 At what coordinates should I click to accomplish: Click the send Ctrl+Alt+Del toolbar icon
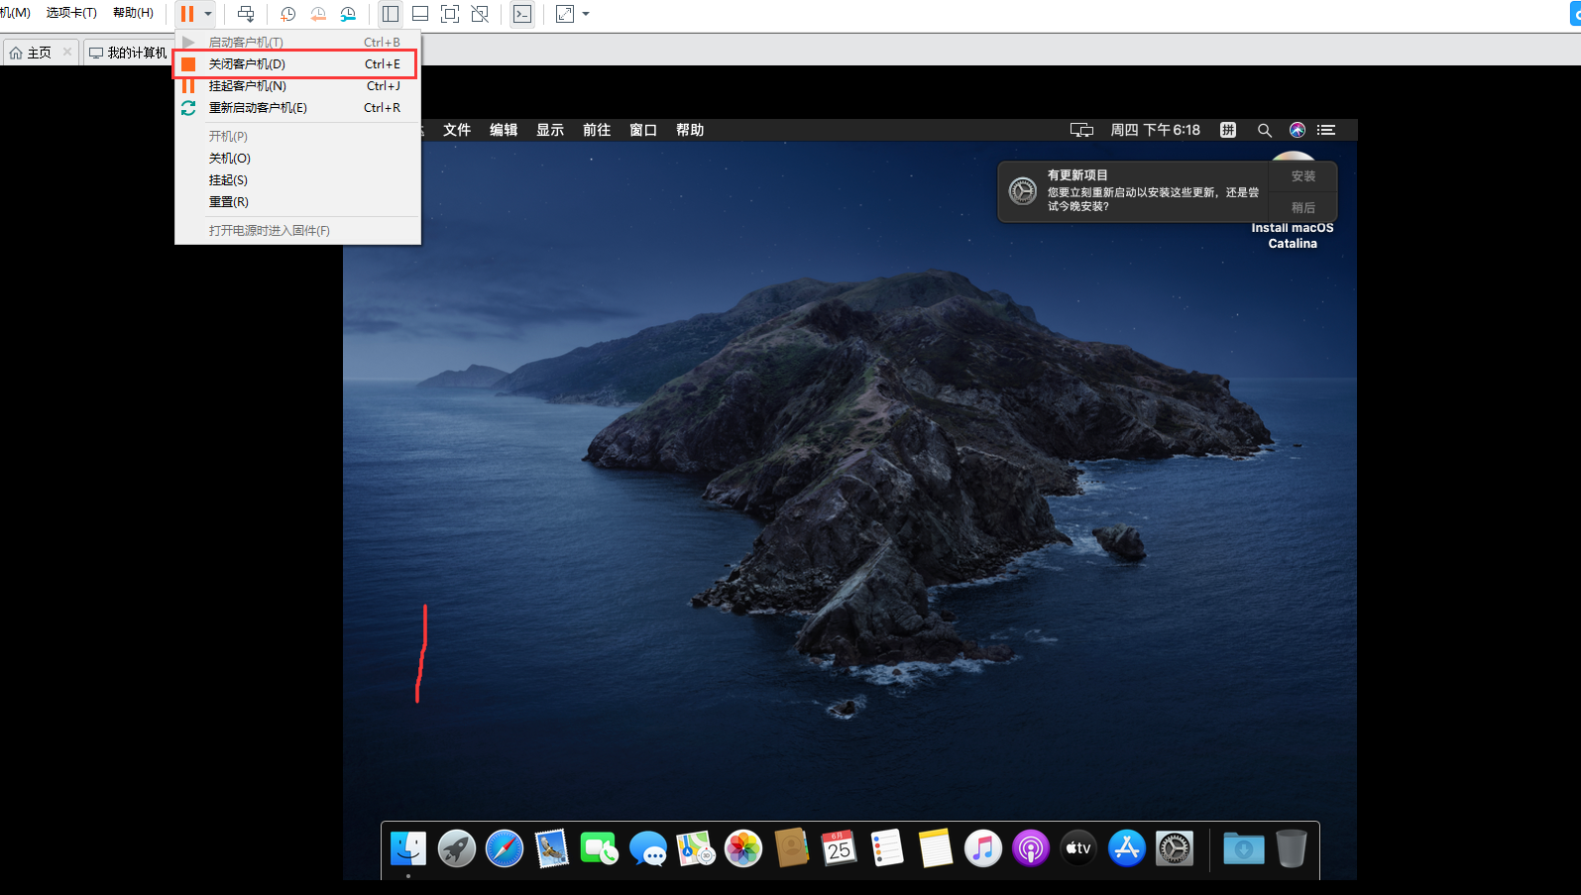pyautogui.click(x=246, y=14)
